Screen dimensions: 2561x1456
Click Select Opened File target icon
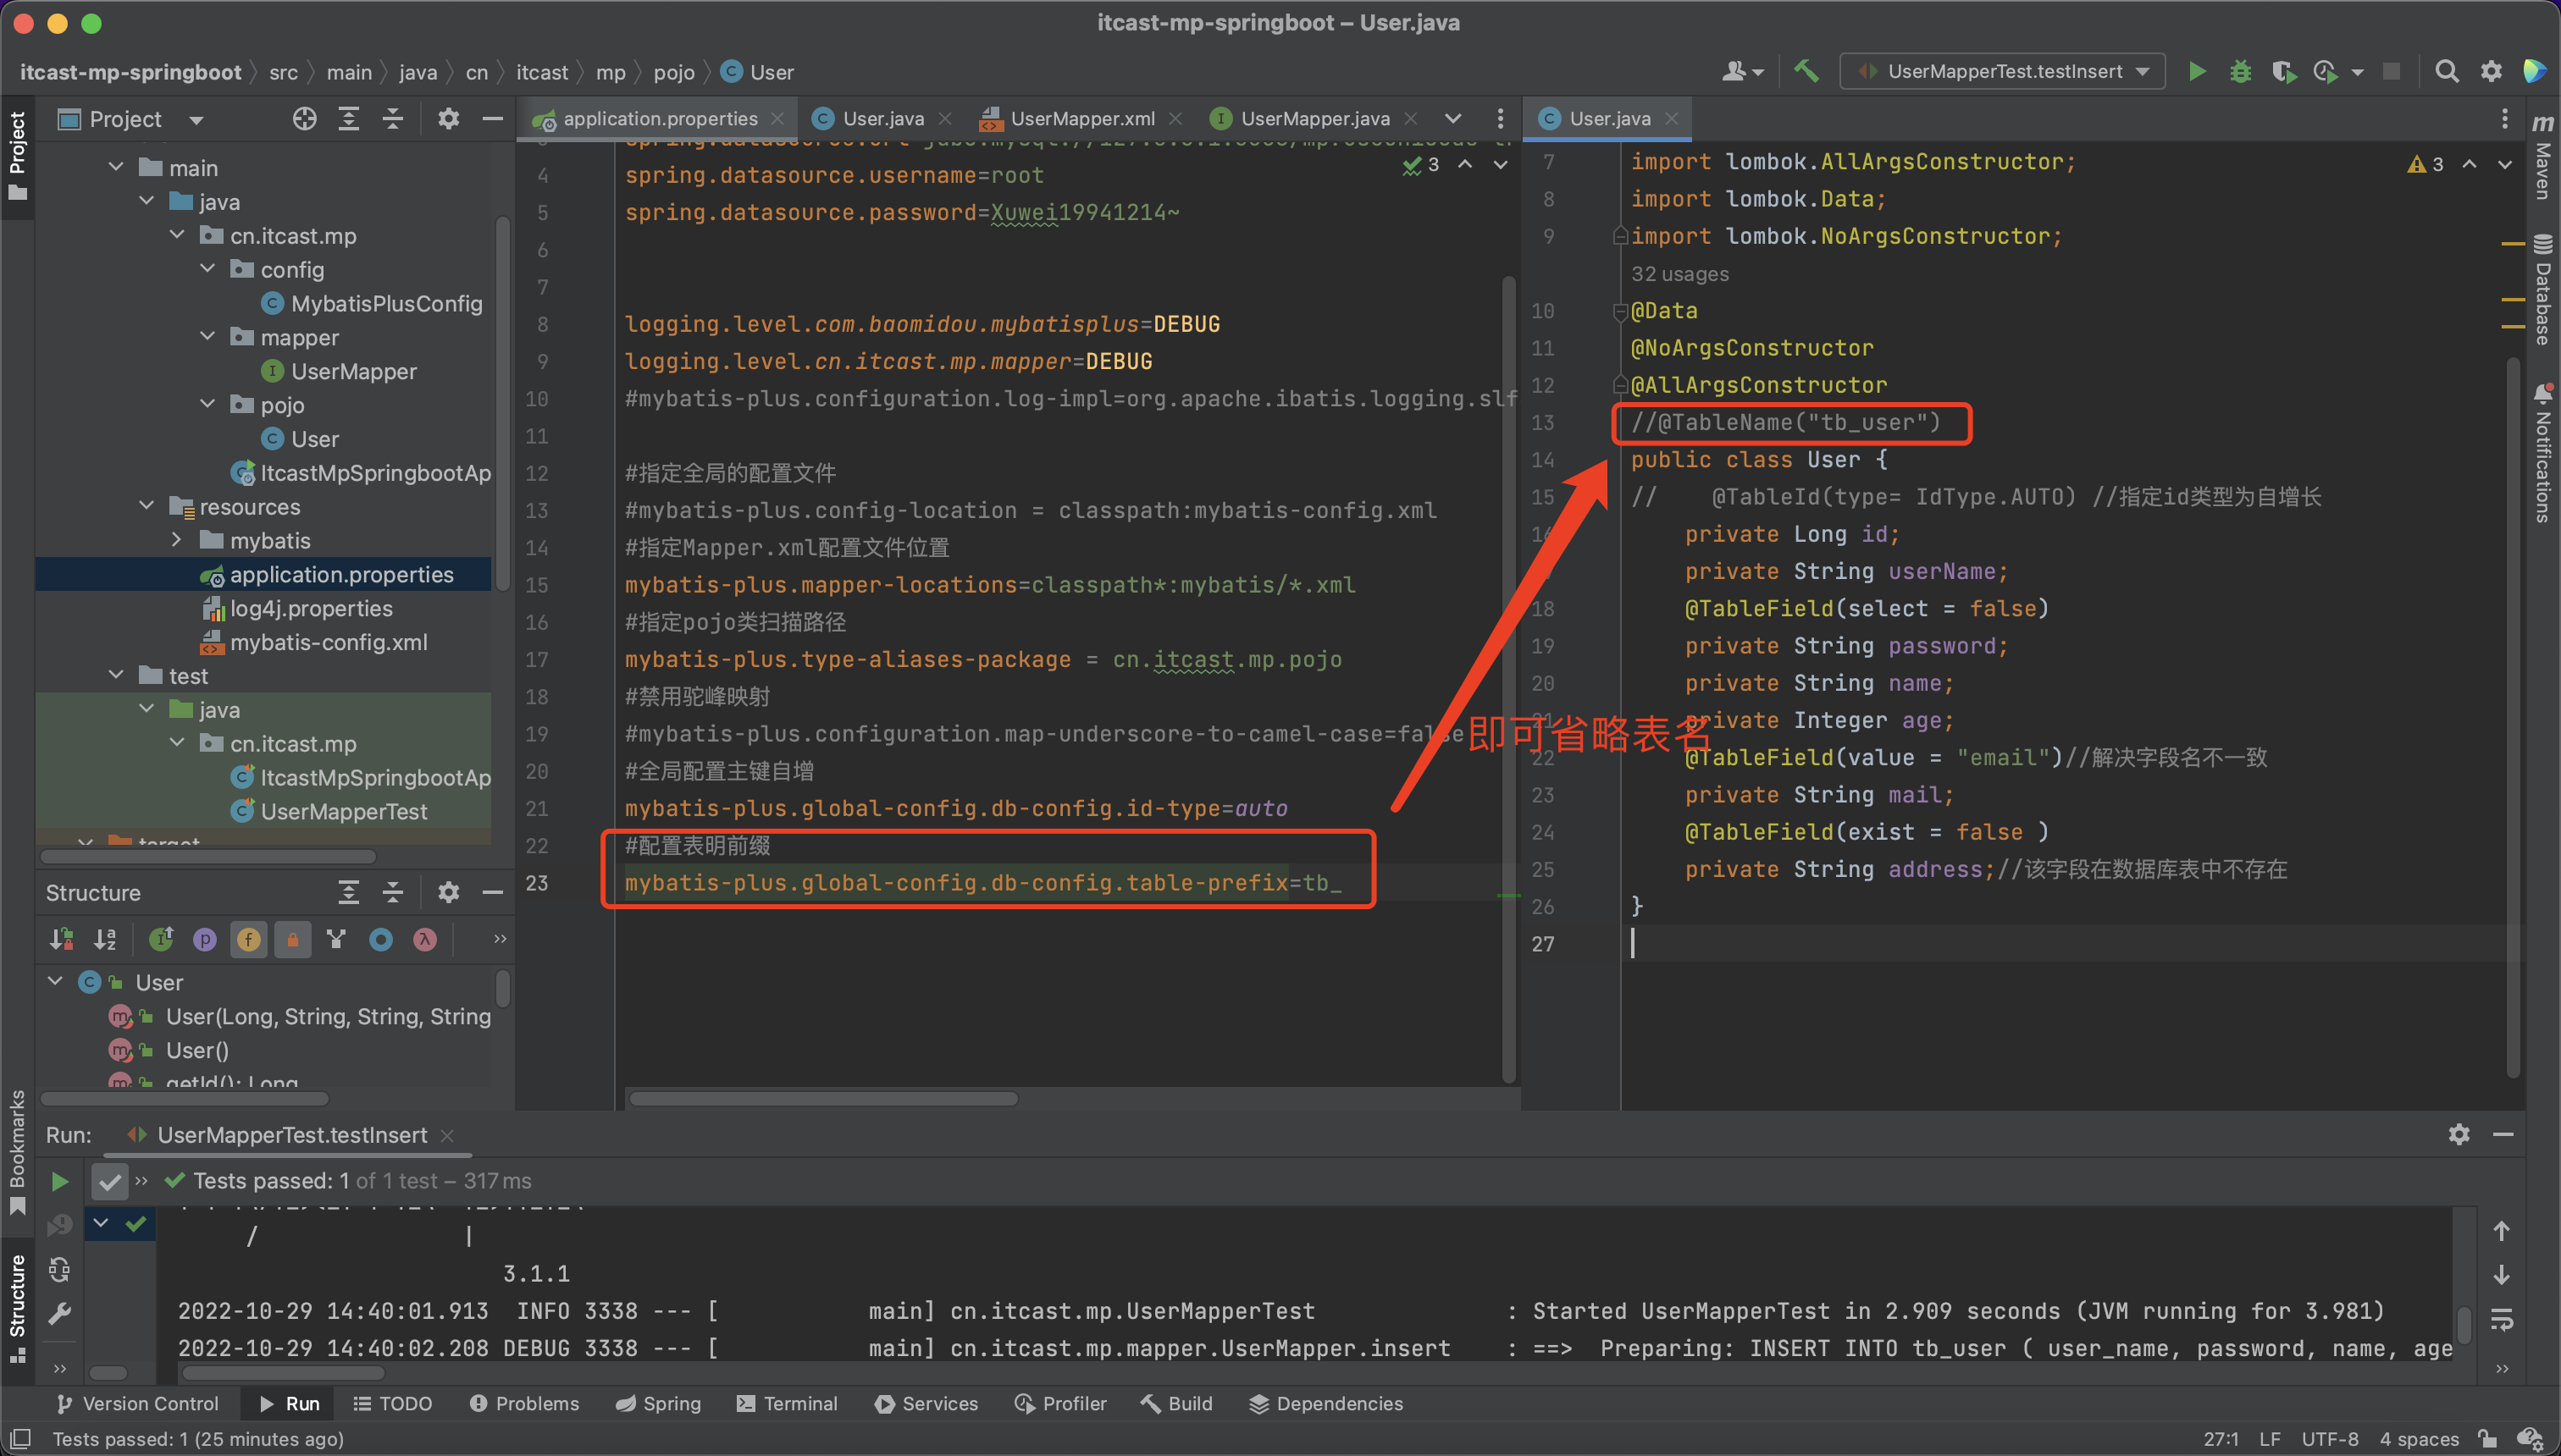304,119
